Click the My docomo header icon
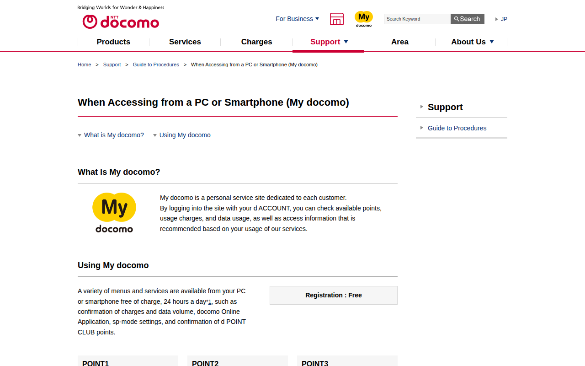 [364, 19]
